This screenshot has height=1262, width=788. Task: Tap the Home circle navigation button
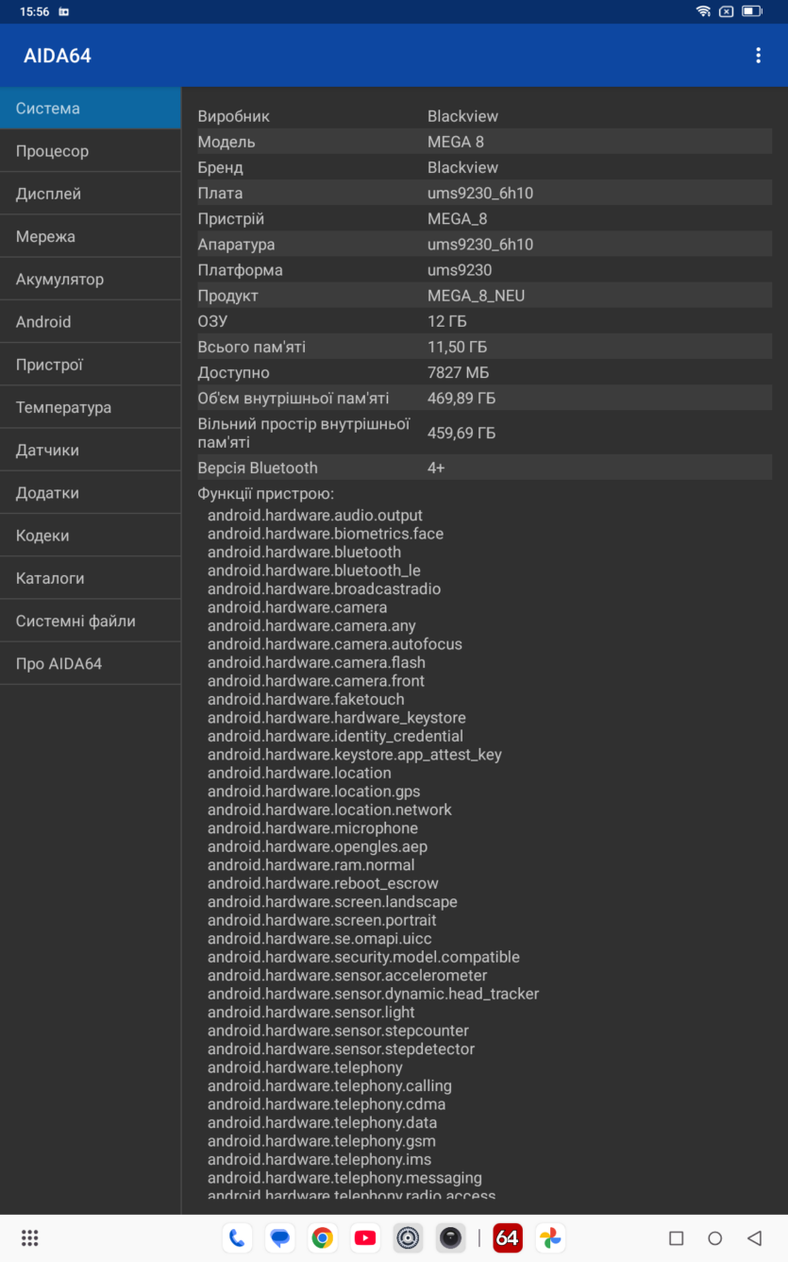[x=714, y=1237]
